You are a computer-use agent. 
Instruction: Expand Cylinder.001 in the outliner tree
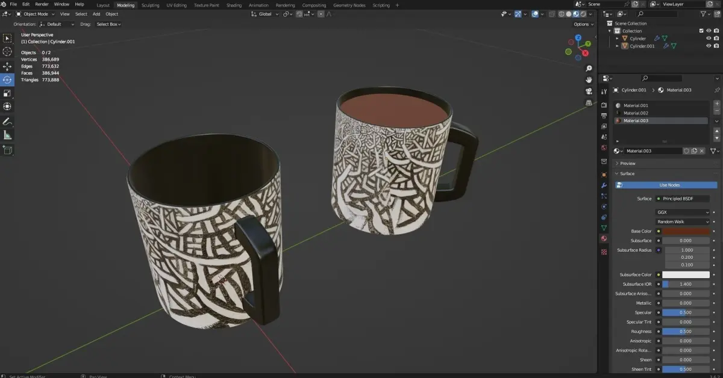(x=617, y=46)
